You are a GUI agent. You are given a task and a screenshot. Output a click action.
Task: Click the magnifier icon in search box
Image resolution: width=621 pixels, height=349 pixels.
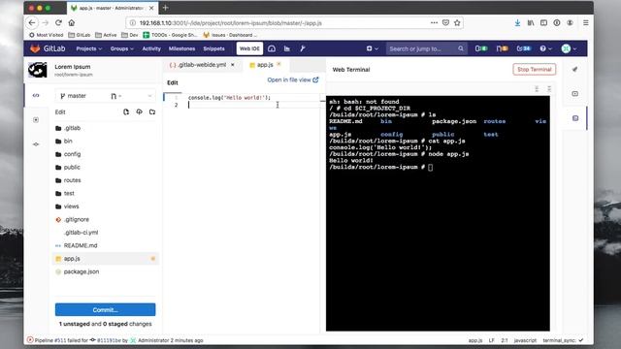461,48
